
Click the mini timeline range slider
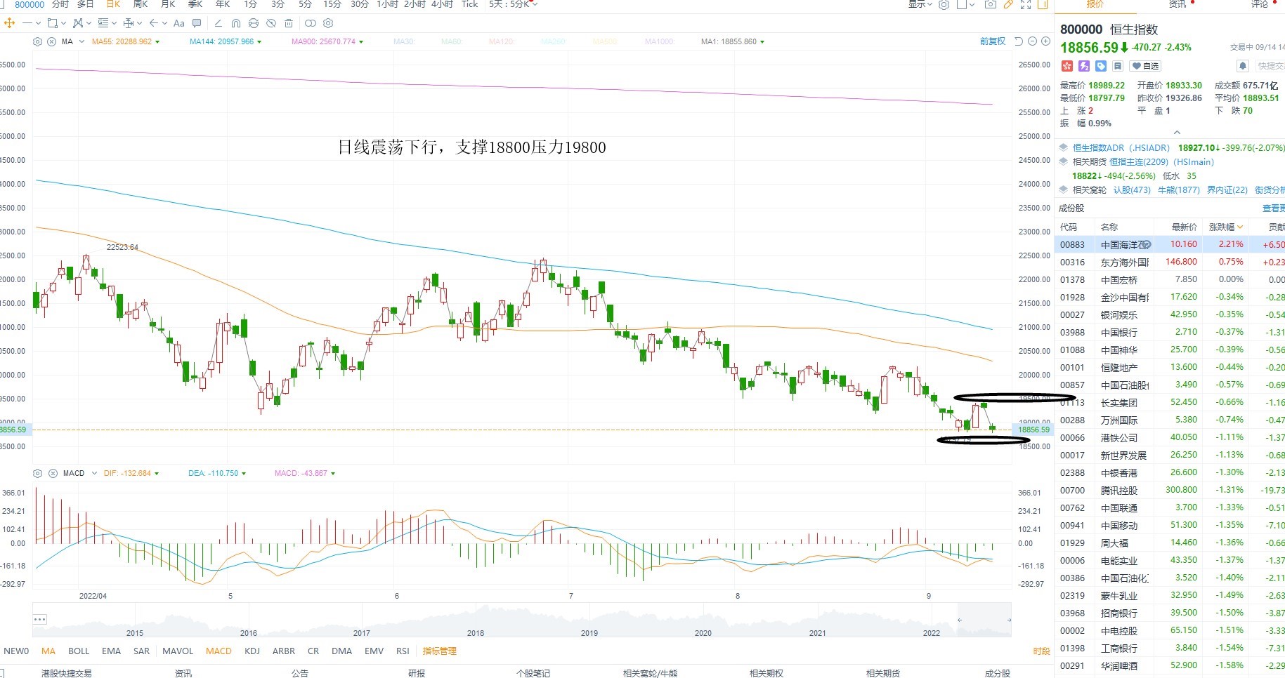tap(984, 620)
